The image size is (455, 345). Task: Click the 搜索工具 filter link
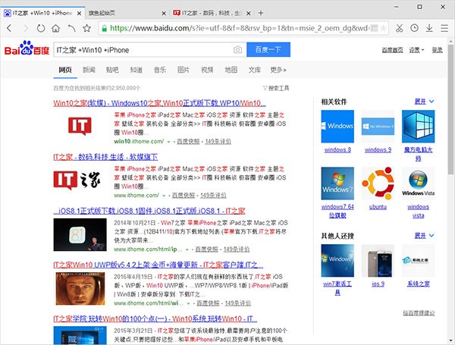[277, 88]
